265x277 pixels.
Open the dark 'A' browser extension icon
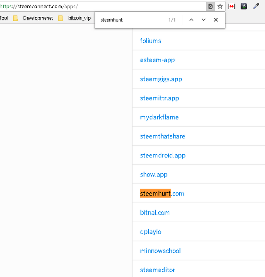(x=244, y=7)
